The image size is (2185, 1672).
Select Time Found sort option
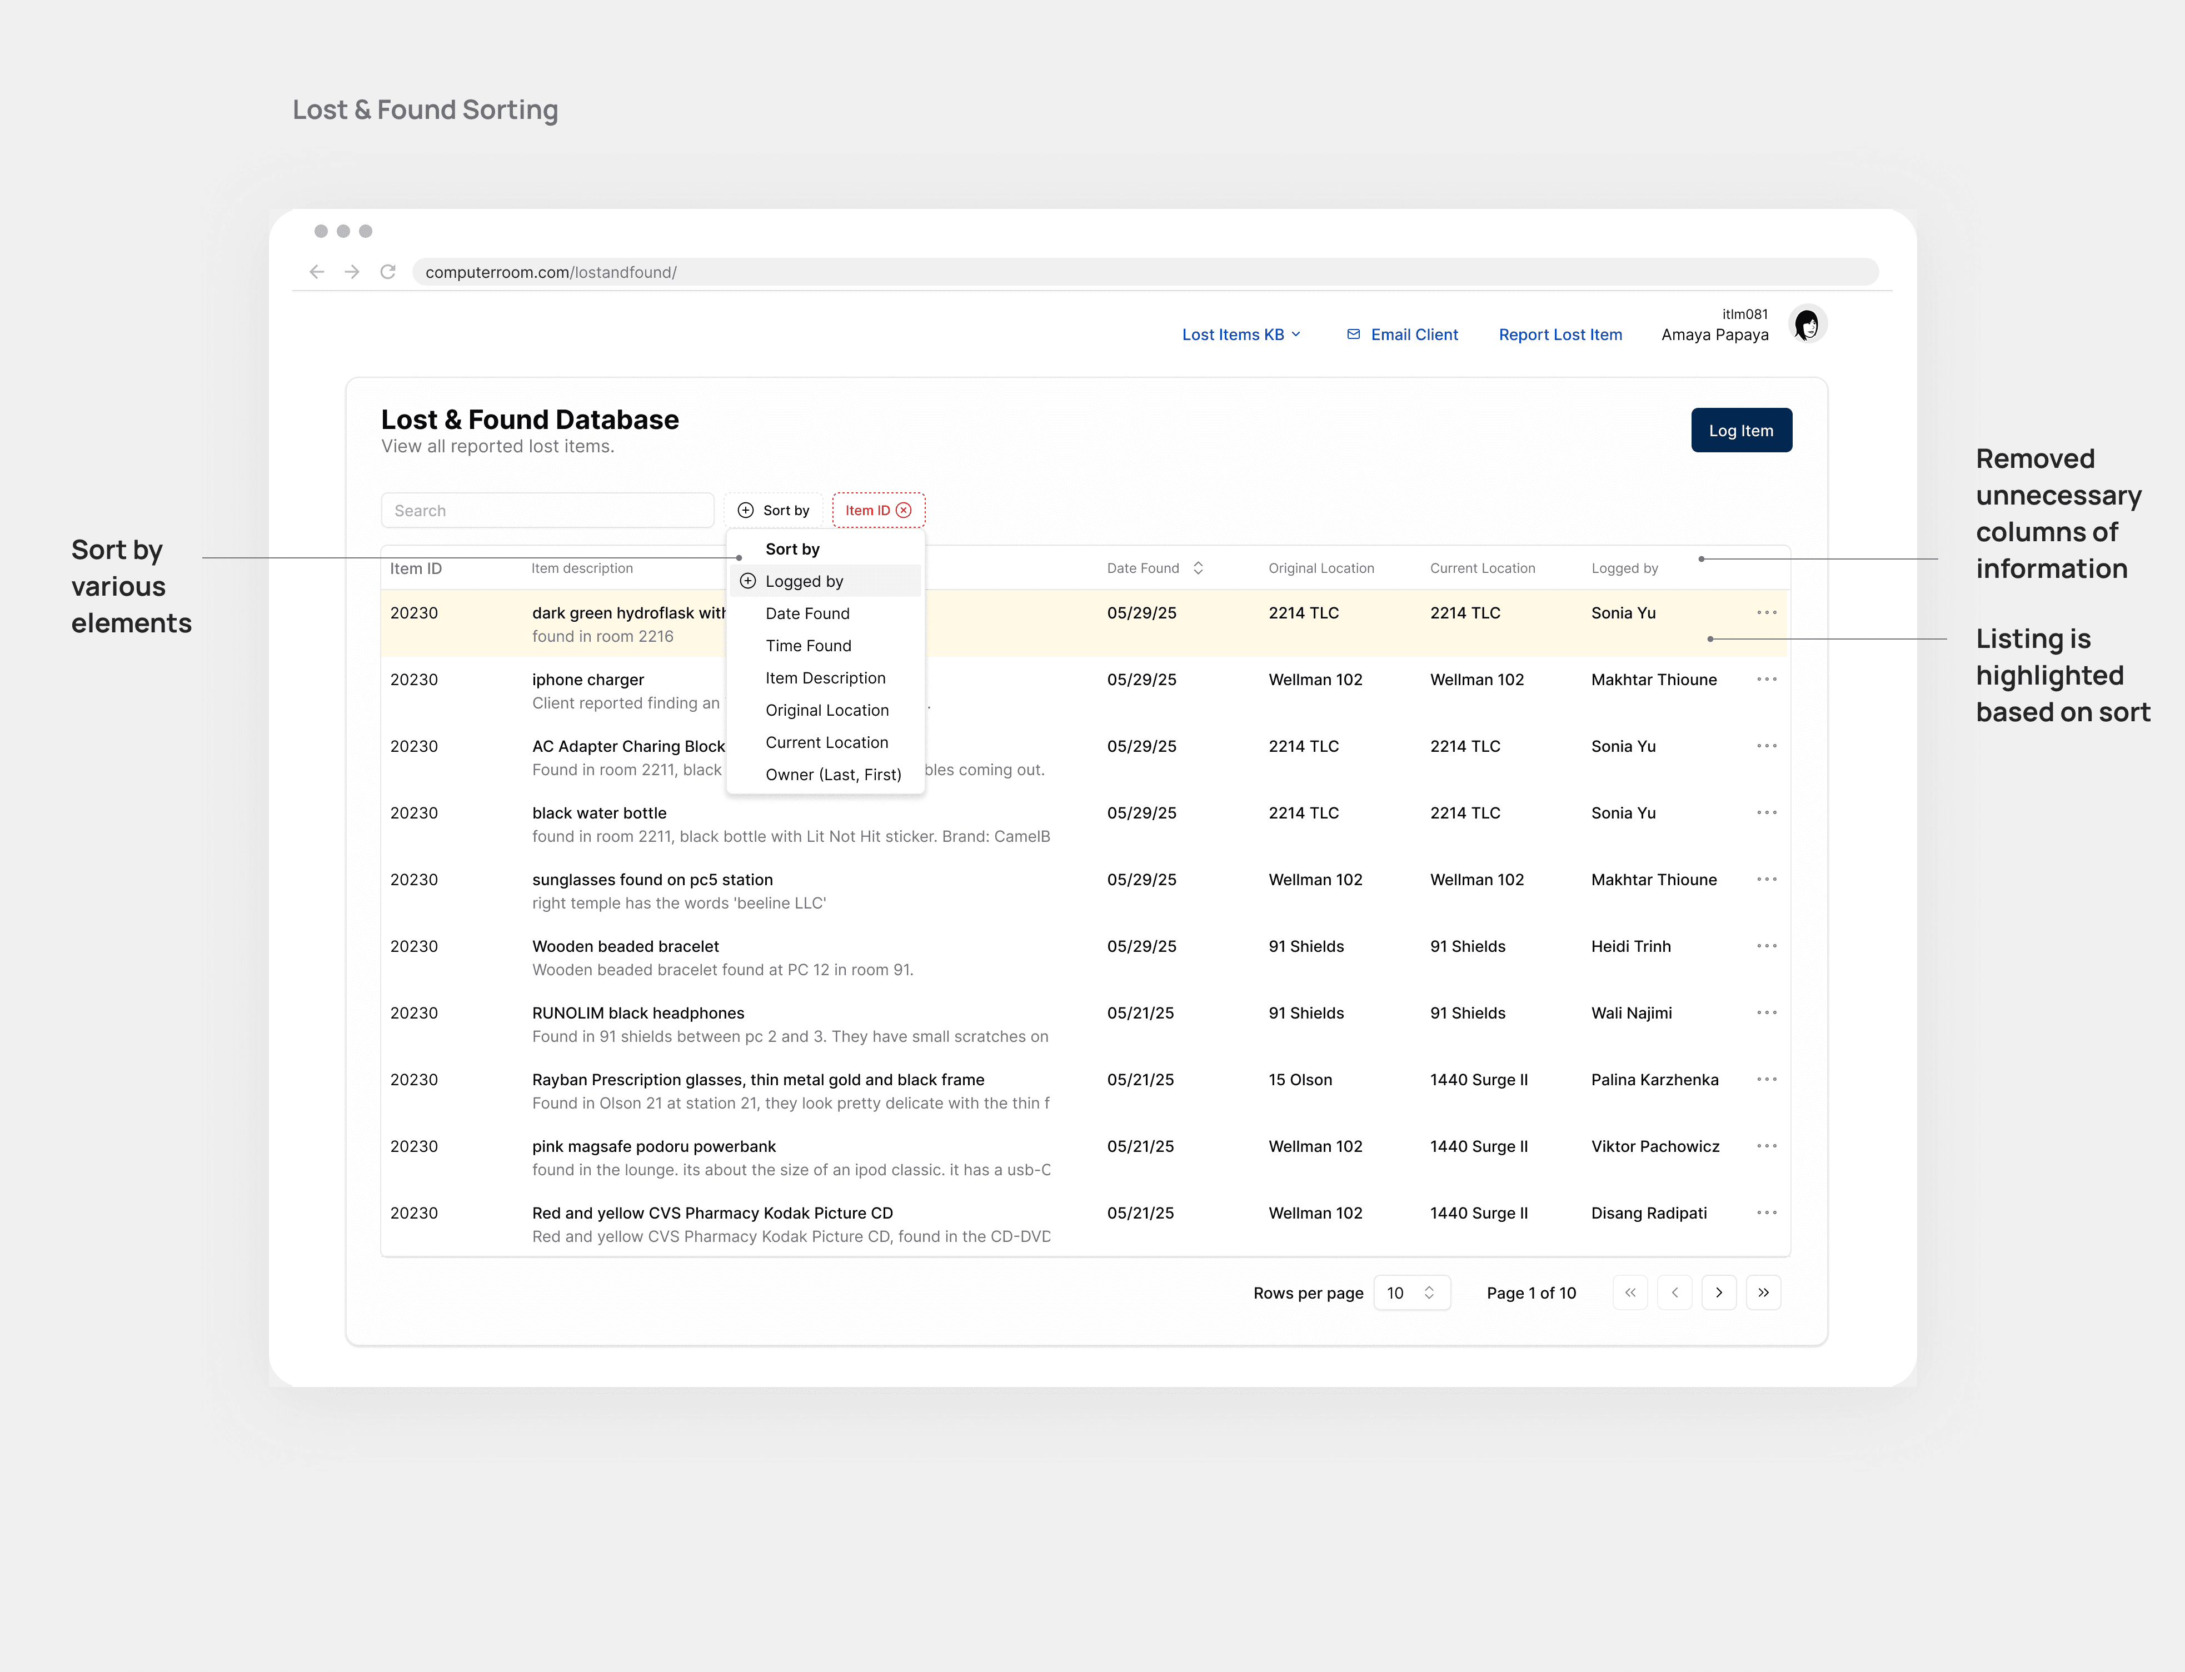click(809, 646)
